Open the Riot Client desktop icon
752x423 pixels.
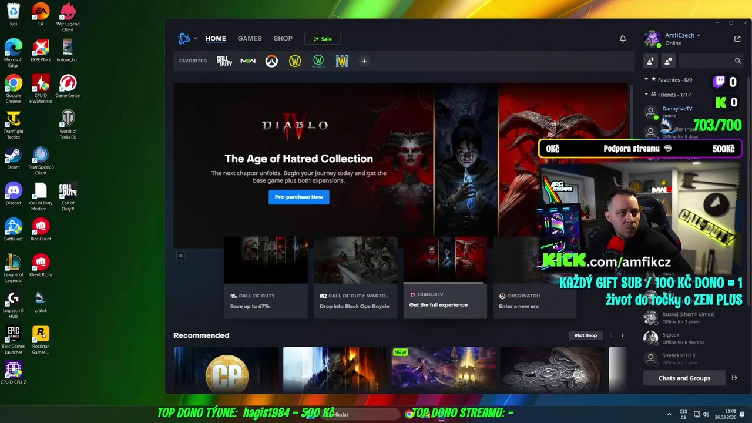(x=41, y=230)
